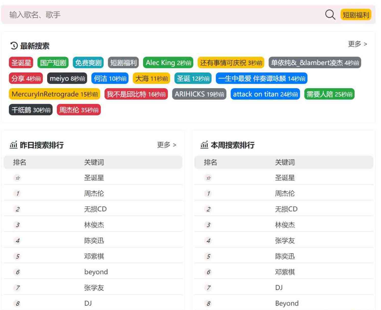Screen dimensions: 381x310
Task: Search the ARIHICKS tag
Action: 199,94
